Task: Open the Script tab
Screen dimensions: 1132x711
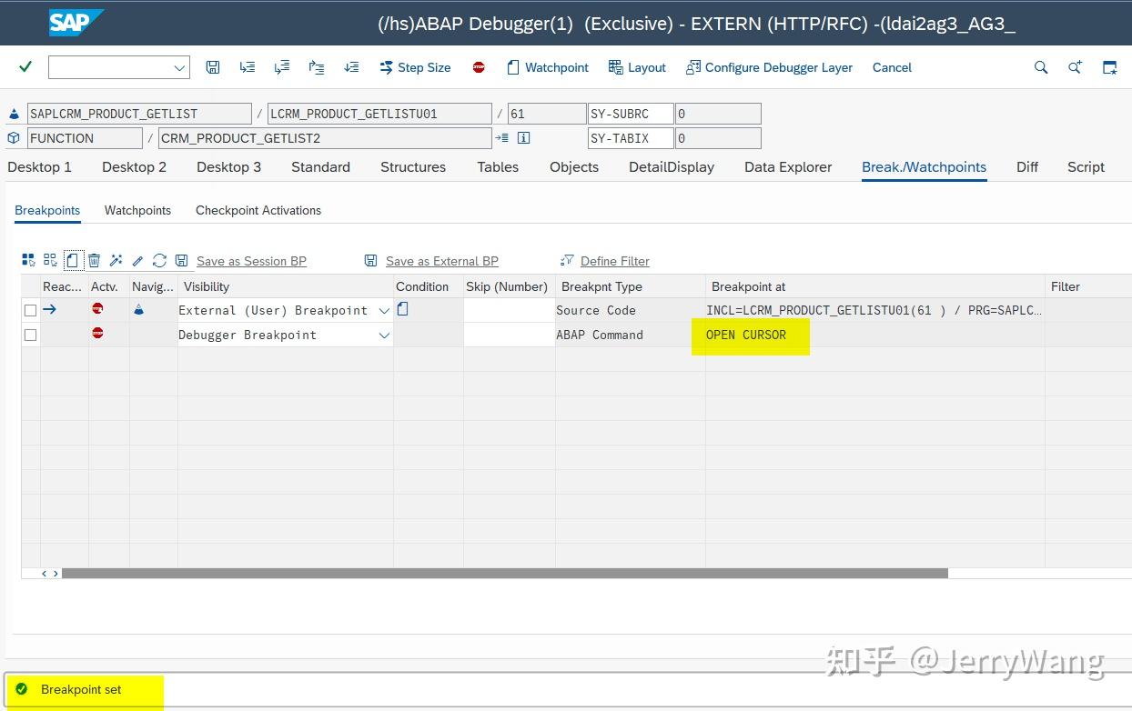Action: point(1086,167)
